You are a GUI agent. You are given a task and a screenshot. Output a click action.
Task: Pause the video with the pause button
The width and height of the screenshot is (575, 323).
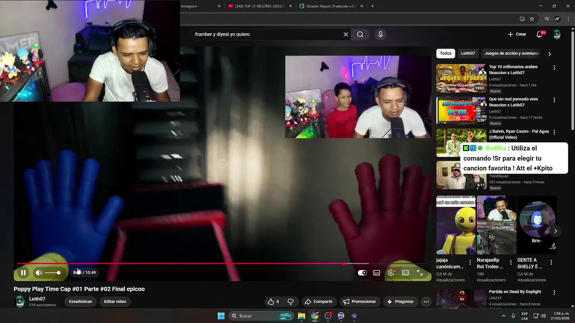coord(23,272)
